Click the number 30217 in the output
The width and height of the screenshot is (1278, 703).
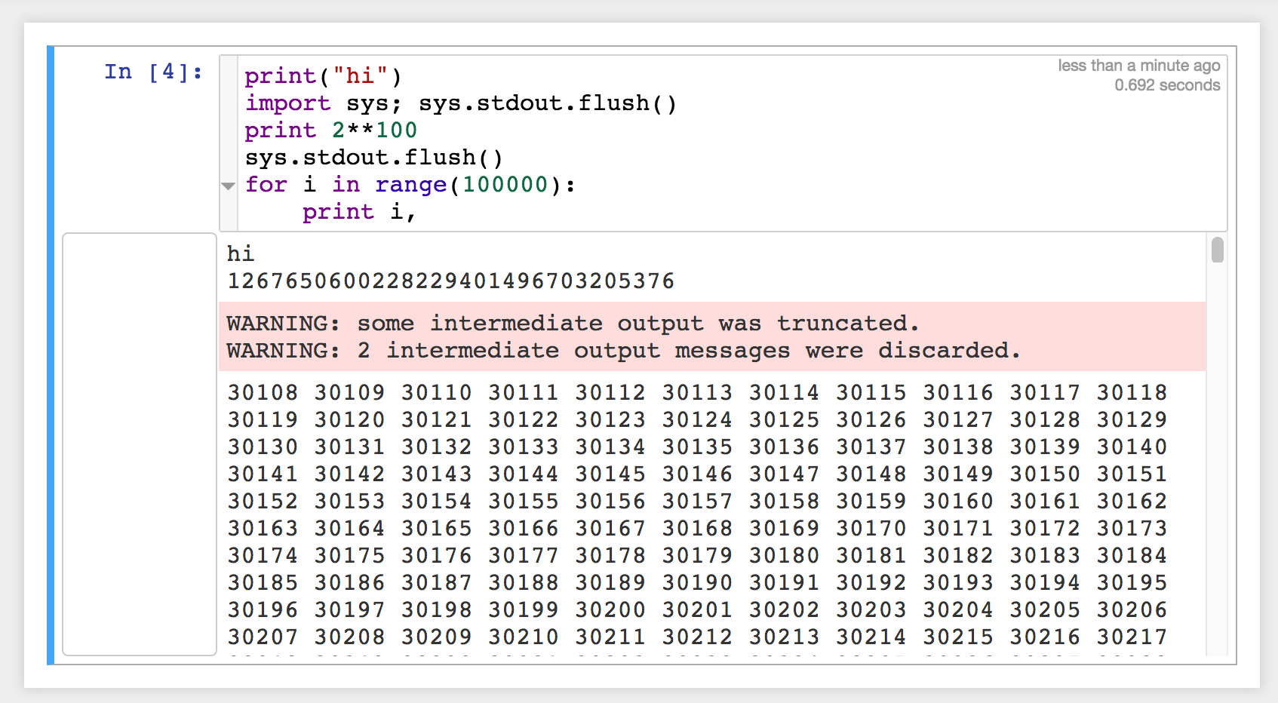tap(1131, 637)
